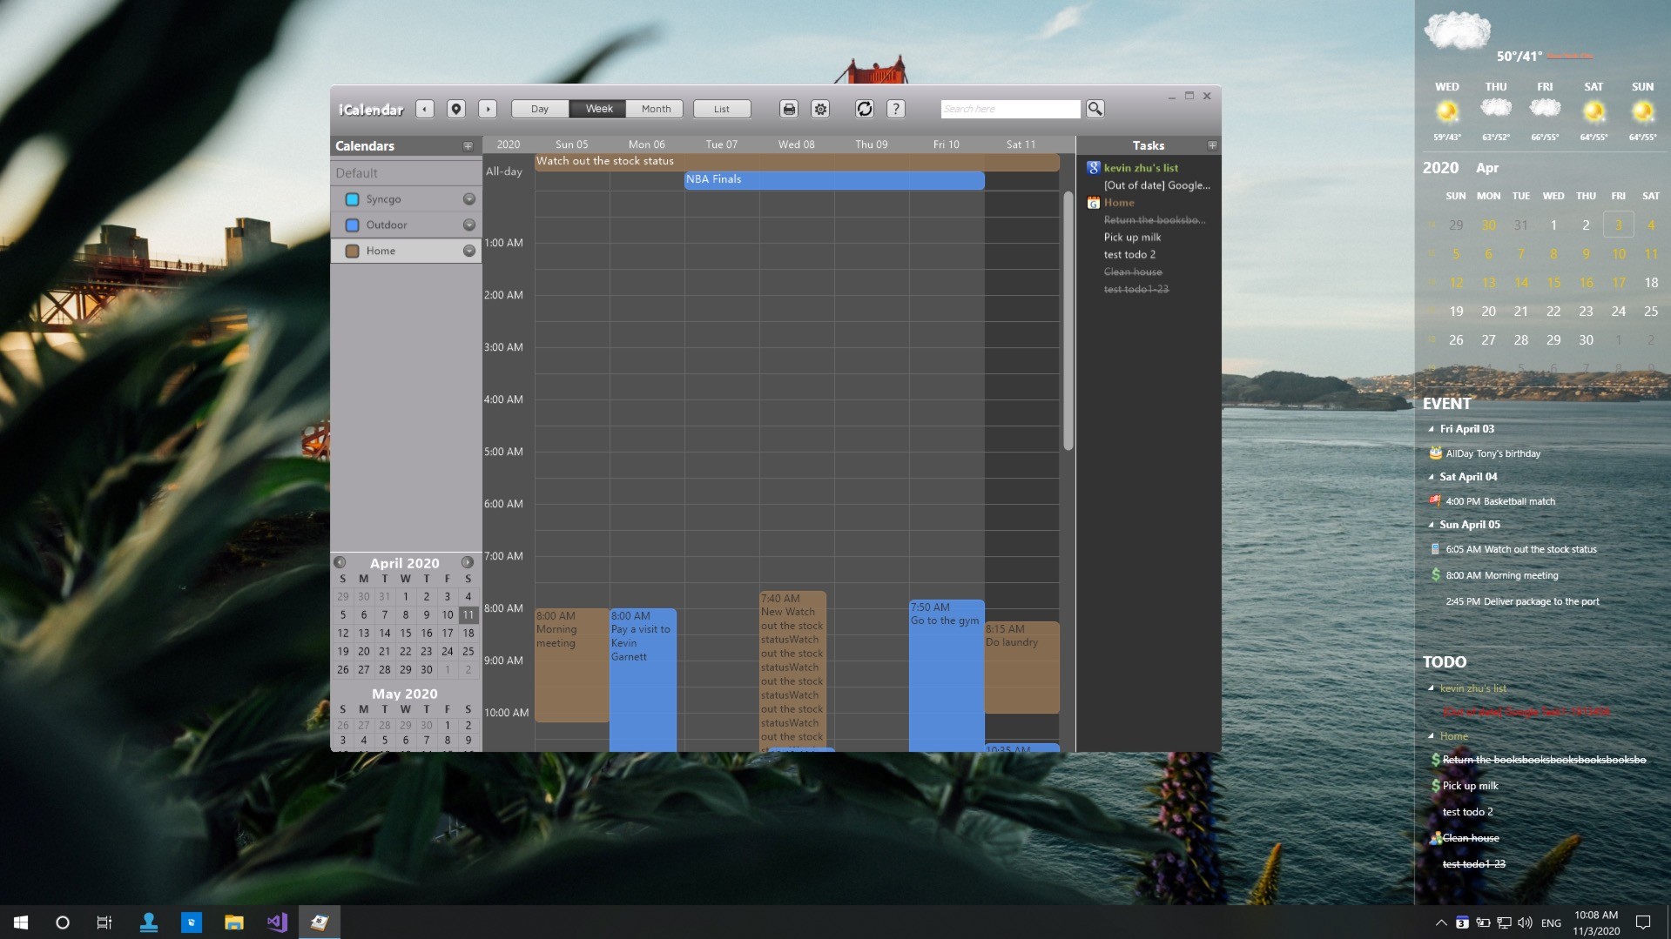This screenshot has height=939, width=1671.
Task: Switch to Day view
Action: tap(539, 108)
